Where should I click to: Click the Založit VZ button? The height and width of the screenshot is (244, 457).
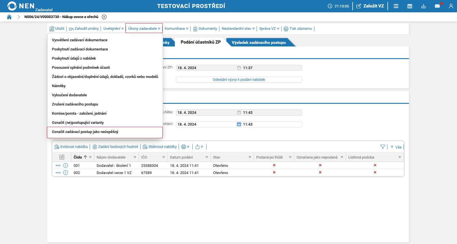coord(370,6)
